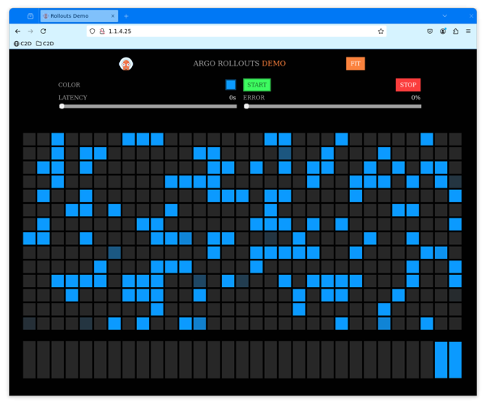This screenshot has height=406, width=486.
Task: Click the extensions icon in the toolbar
Action: coord(455,31)
